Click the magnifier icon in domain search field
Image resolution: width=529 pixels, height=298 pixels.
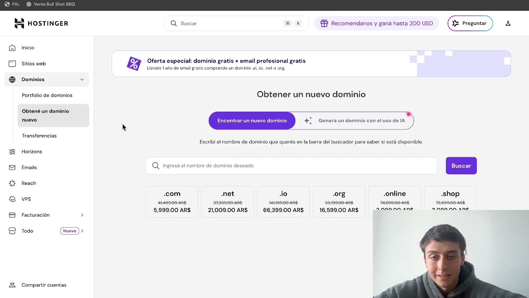(155, 166)
